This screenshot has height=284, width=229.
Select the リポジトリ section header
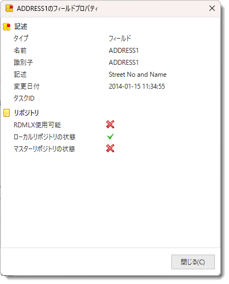tap(27, 113)
